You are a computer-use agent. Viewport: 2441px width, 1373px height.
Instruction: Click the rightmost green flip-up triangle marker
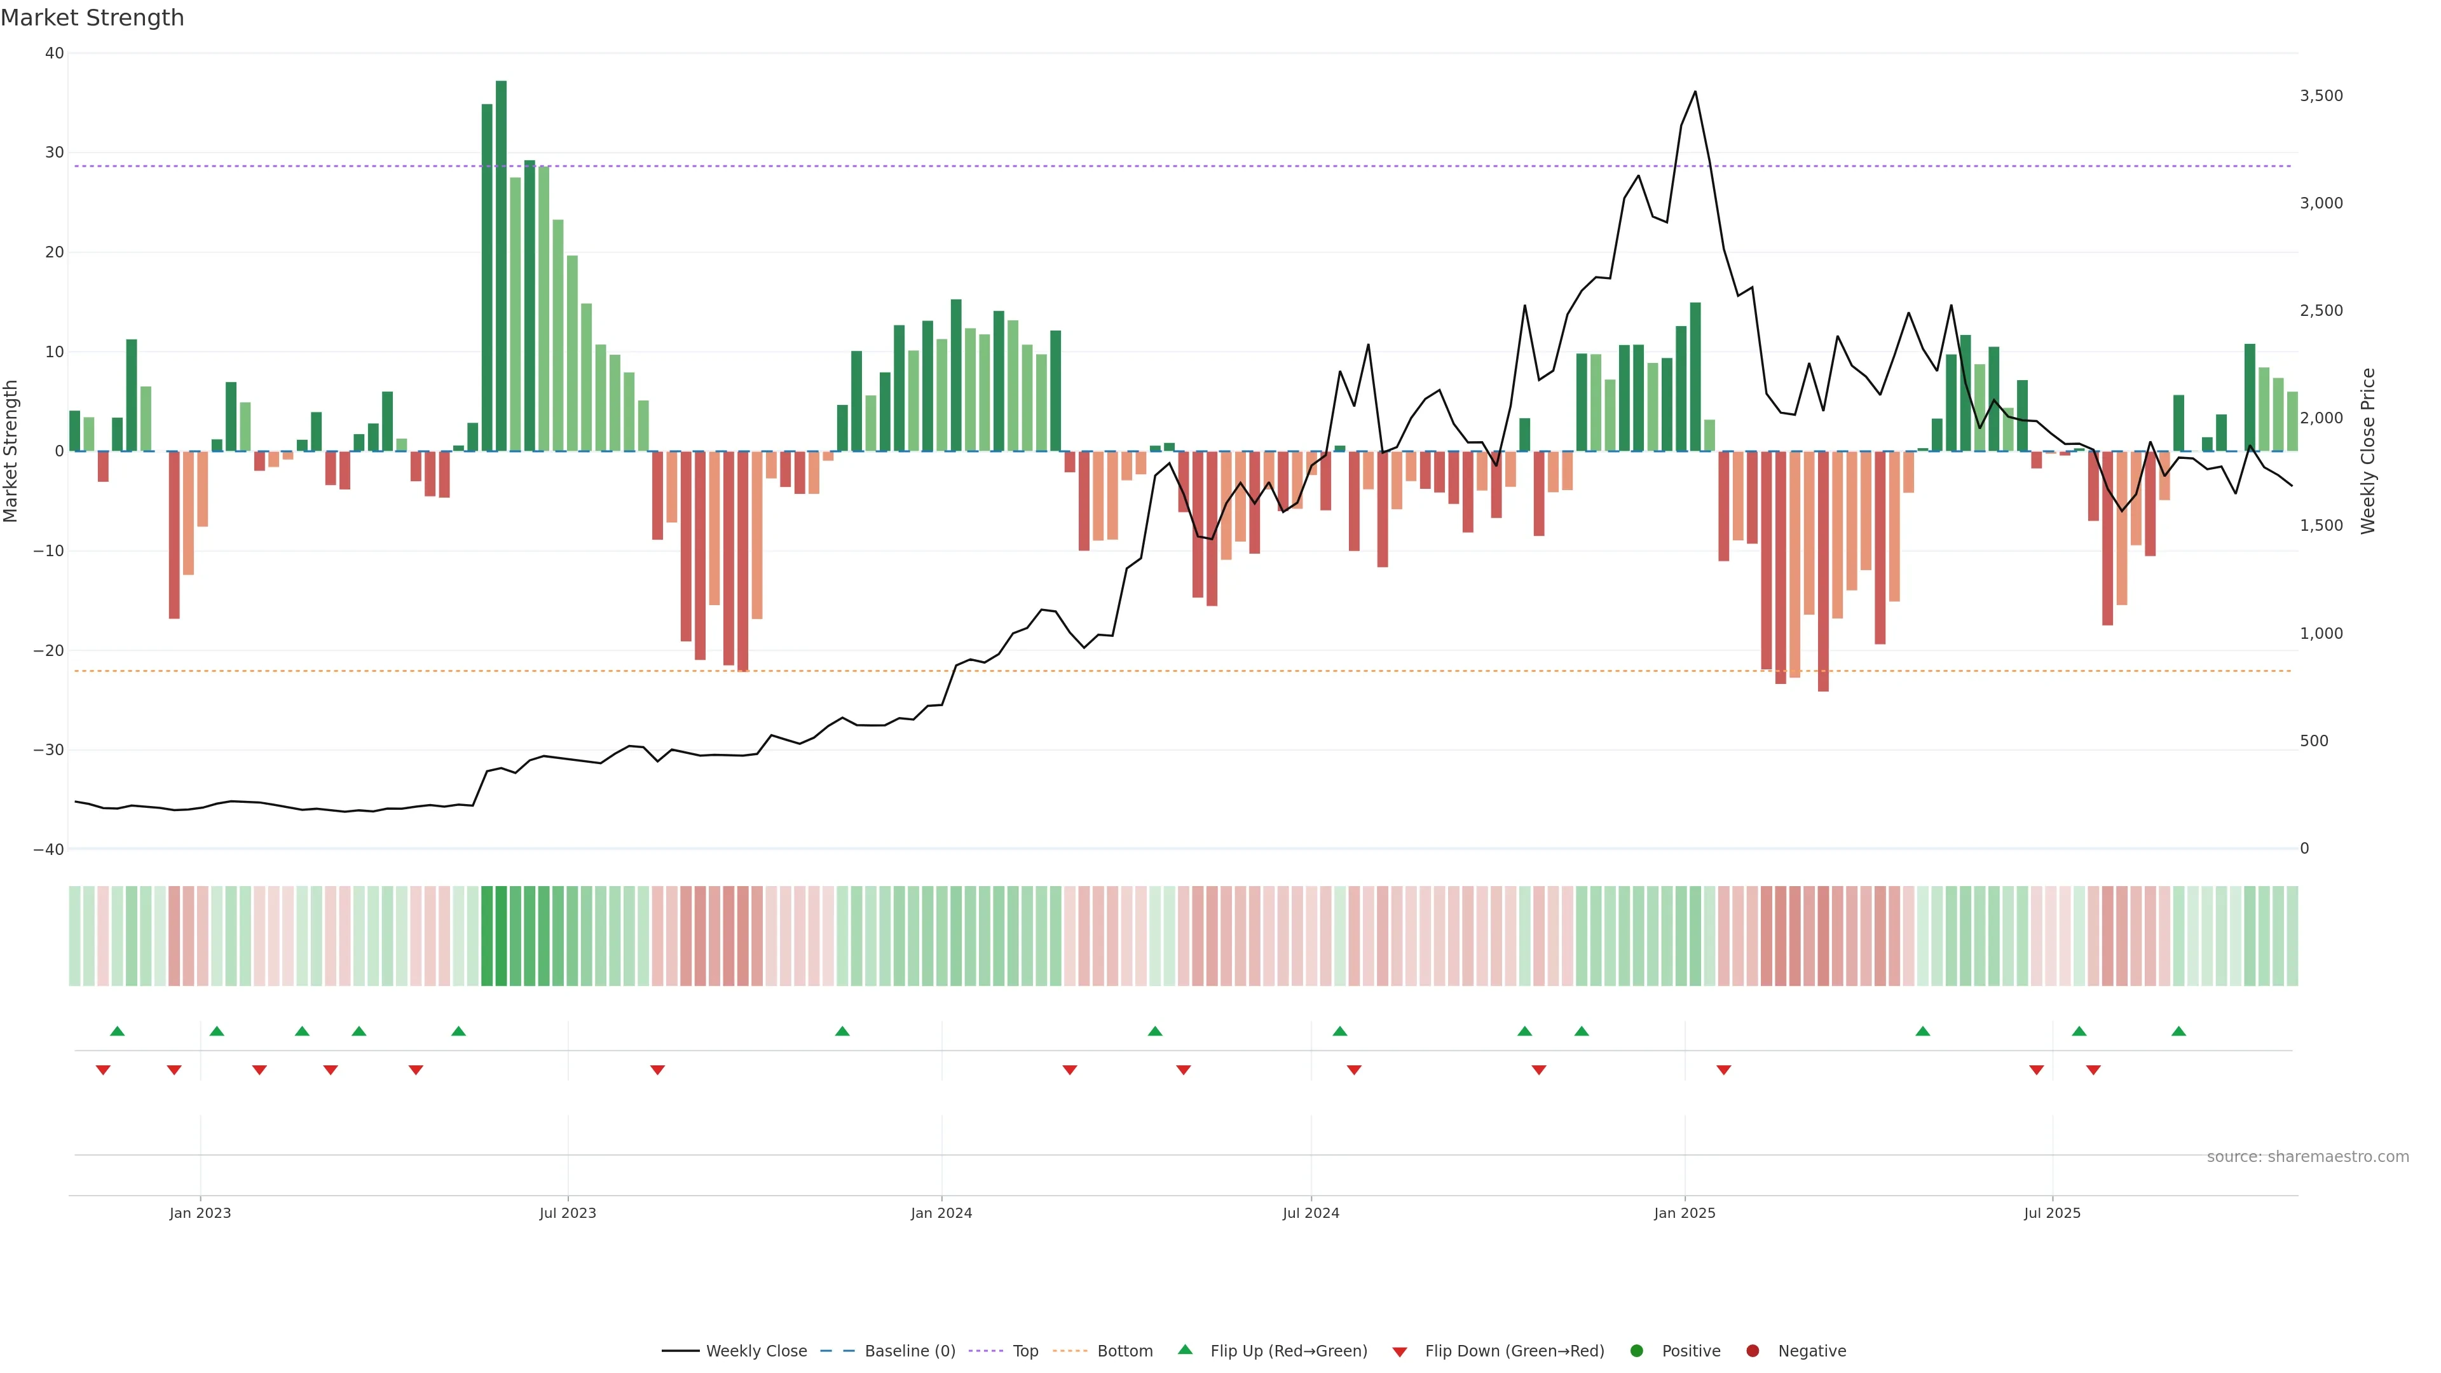(2178, 1031)
